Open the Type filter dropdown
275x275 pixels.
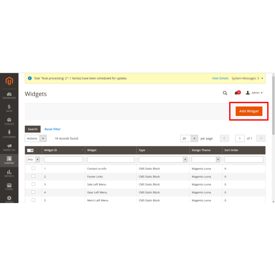pyautogui.click(x=163, y=159)
